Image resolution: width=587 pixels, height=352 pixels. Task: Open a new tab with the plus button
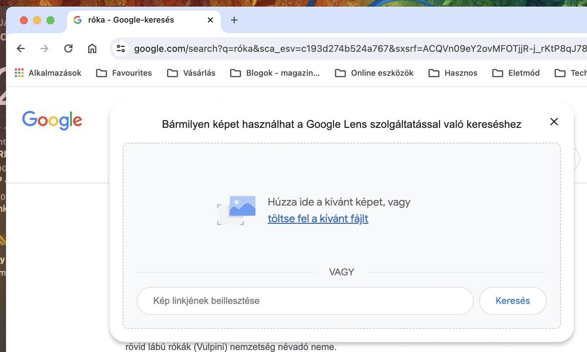tap(234, 20)
